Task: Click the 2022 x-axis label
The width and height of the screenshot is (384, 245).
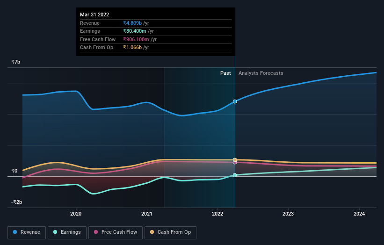Action: (x=217, y=214)
